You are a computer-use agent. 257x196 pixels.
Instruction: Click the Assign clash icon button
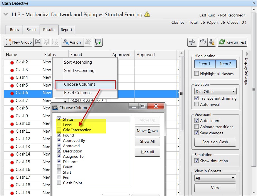(x=72, y=42)
